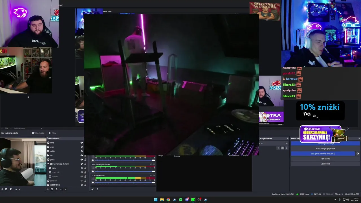Click Rozpocznij nagrywanie button
Screen dimensions: 361x203
(325, 149)
